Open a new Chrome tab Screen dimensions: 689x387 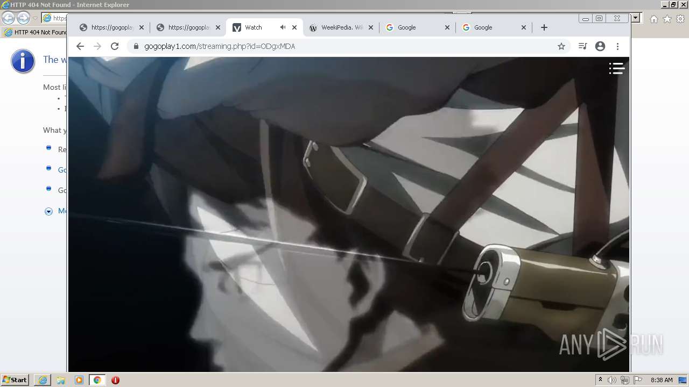click(544, 27)
